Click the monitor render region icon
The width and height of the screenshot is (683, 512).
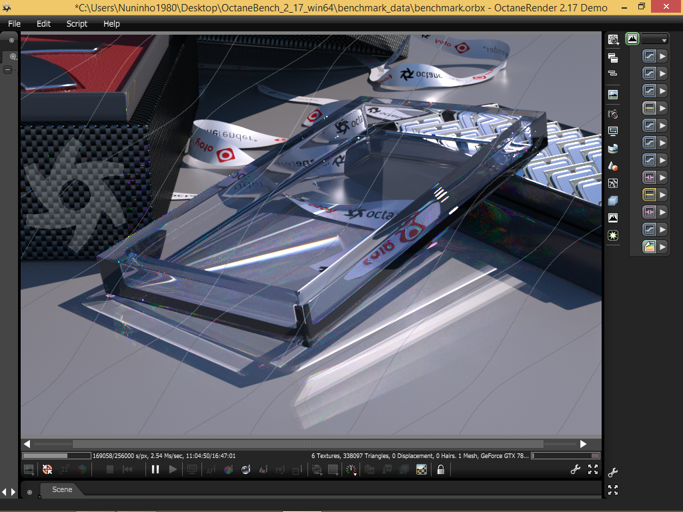coord(191,469)
